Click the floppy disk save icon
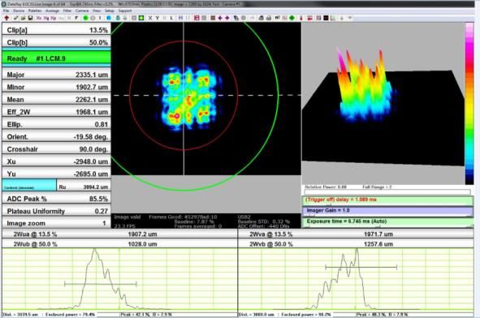480x318 pixels. click(x=30, y=18)
